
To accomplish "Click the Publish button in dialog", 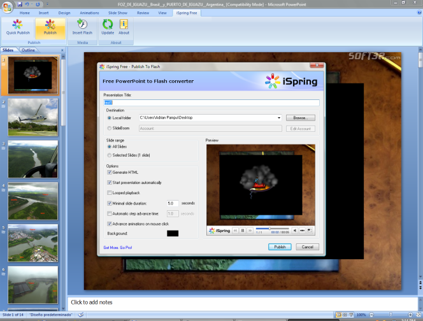I will 280,247.
